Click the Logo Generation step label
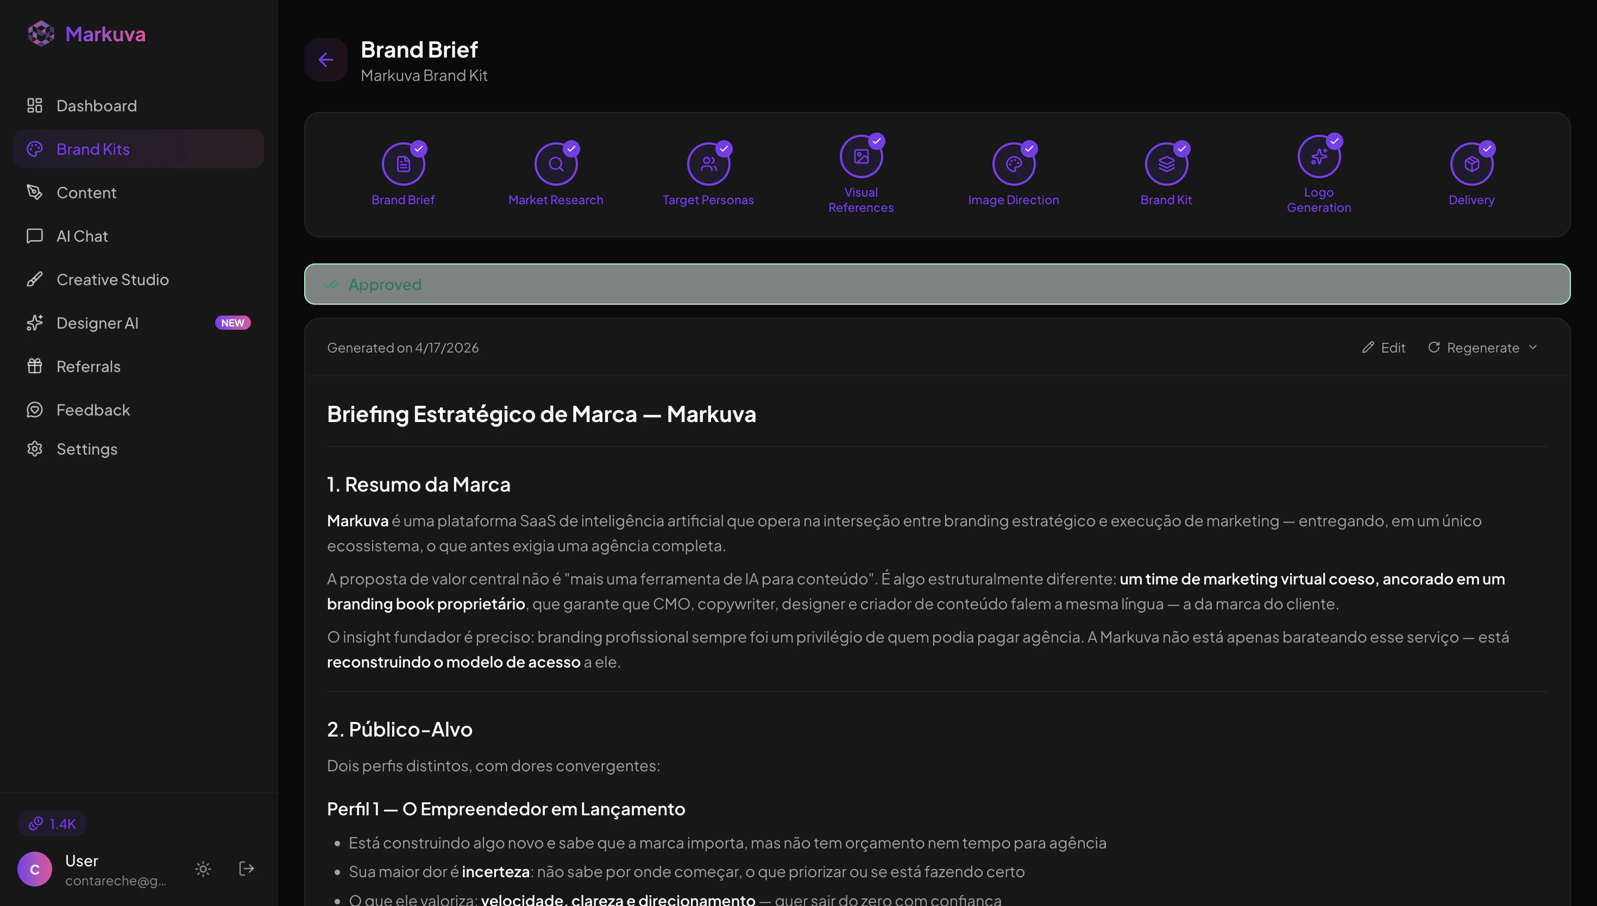This screenshot has width=1597, height=906. pyautogui.click(x=1319, y=200)
